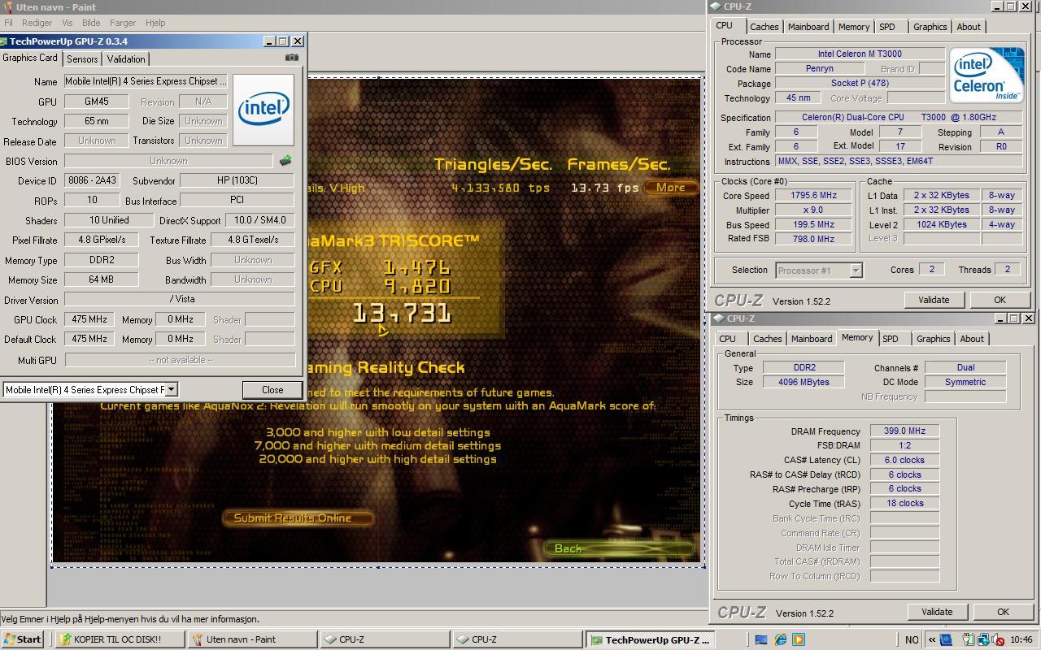Open the Fil menu in Paint
The width and height of the screenshot is (1041, 650).
[8, 23]
